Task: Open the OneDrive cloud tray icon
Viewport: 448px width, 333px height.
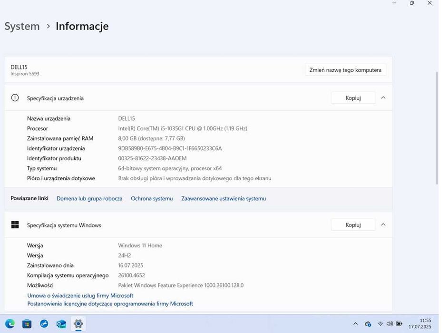Action: tap(368, 324)
